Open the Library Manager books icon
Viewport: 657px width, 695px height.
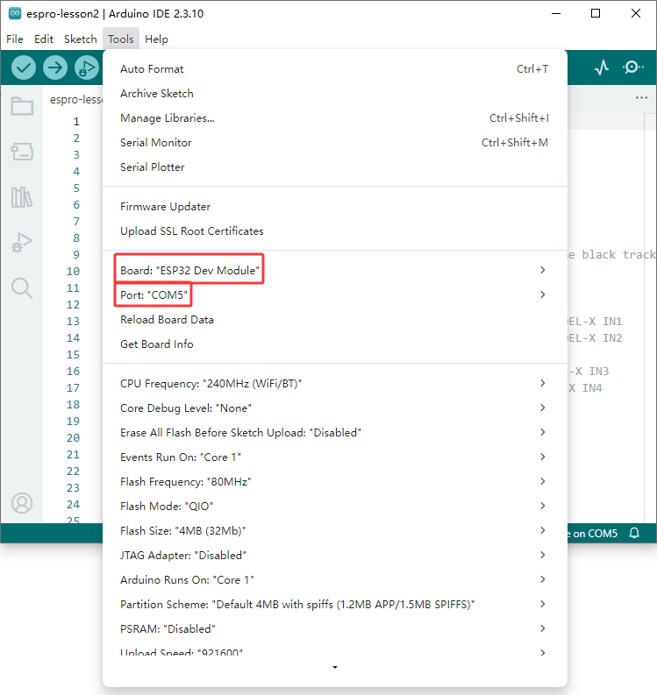click(x=22, y=197)
